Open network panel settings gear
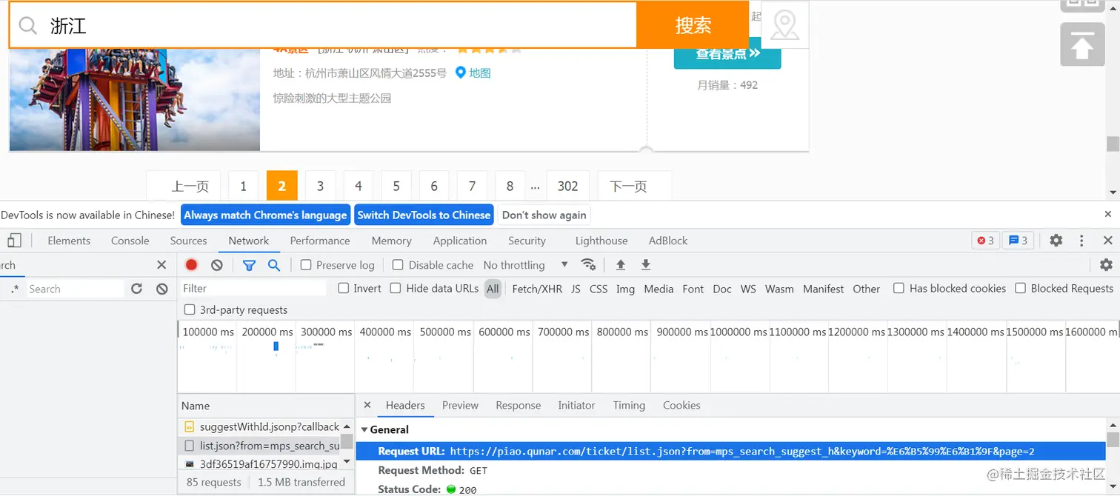The image size is (1120, 496). [x=1106, y=265]
